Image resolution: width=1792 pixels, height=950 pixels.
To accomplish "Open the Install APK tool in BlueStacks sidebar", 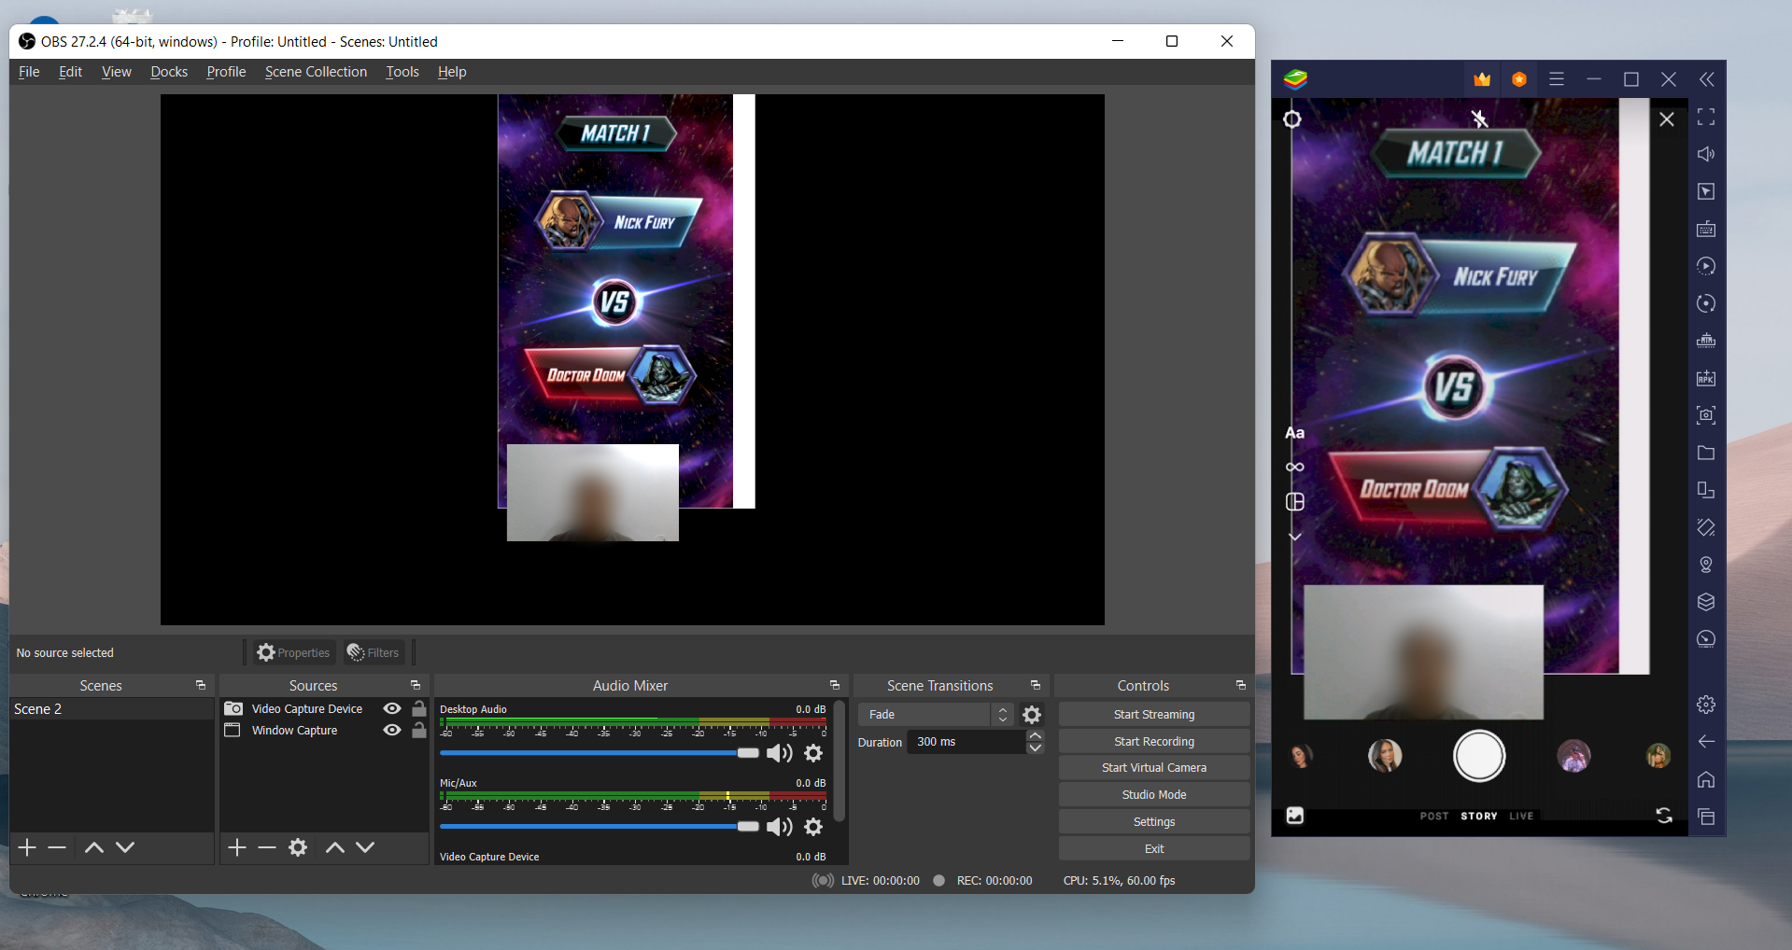I will point(1706,378).
